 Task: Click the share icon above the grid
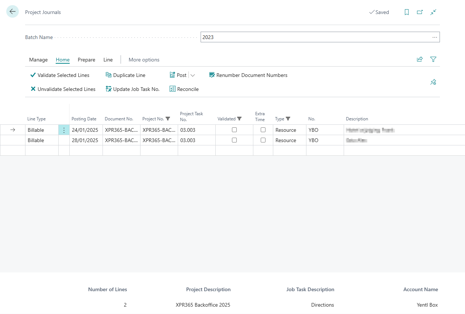pos(420,59)
